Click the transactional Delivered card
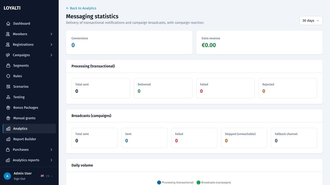The image size is (330, 185). click(x=163, y=88)
